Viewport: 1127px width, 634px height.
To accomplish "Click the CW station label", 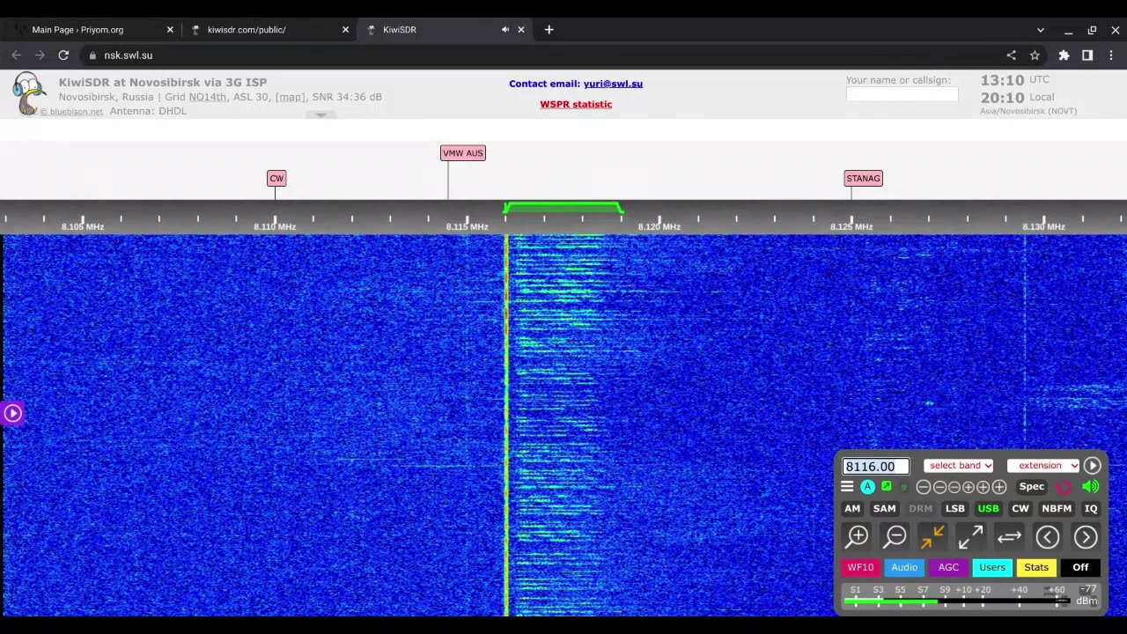I will 276,178.
